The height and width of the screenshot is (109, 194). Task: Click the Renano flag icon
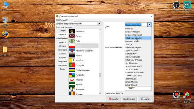72,84
